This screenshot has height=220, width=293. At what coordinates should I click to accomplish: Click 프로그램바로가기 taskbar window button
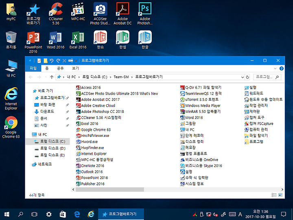(121, 214)
